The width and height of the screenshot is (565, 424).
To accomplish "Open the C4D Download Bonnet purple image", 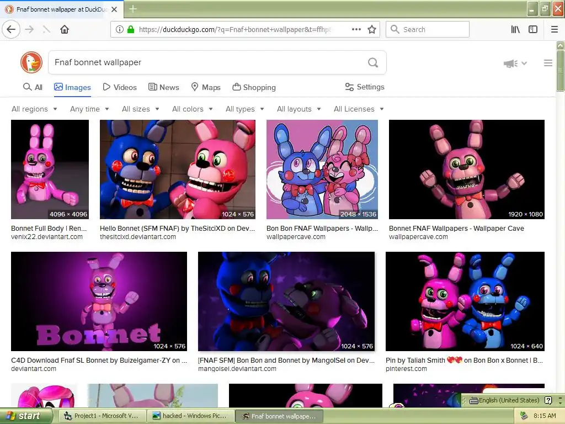I will coord(99,301).
